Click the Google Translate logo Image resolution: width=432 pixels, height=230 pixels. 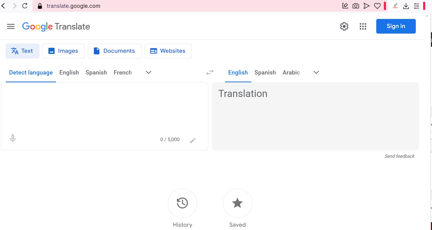(56, 27)
